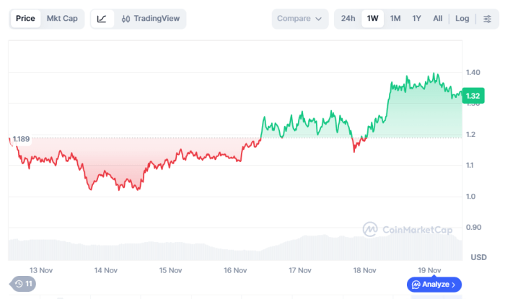The height and width of the screenshot is (299, 505).
Task: Switch to line chart view icon
Action: 102,19
